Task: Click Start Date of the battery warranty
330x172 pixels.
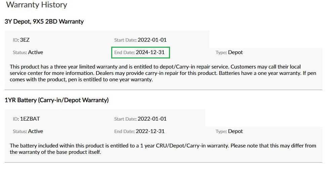Action: [140, 119]
